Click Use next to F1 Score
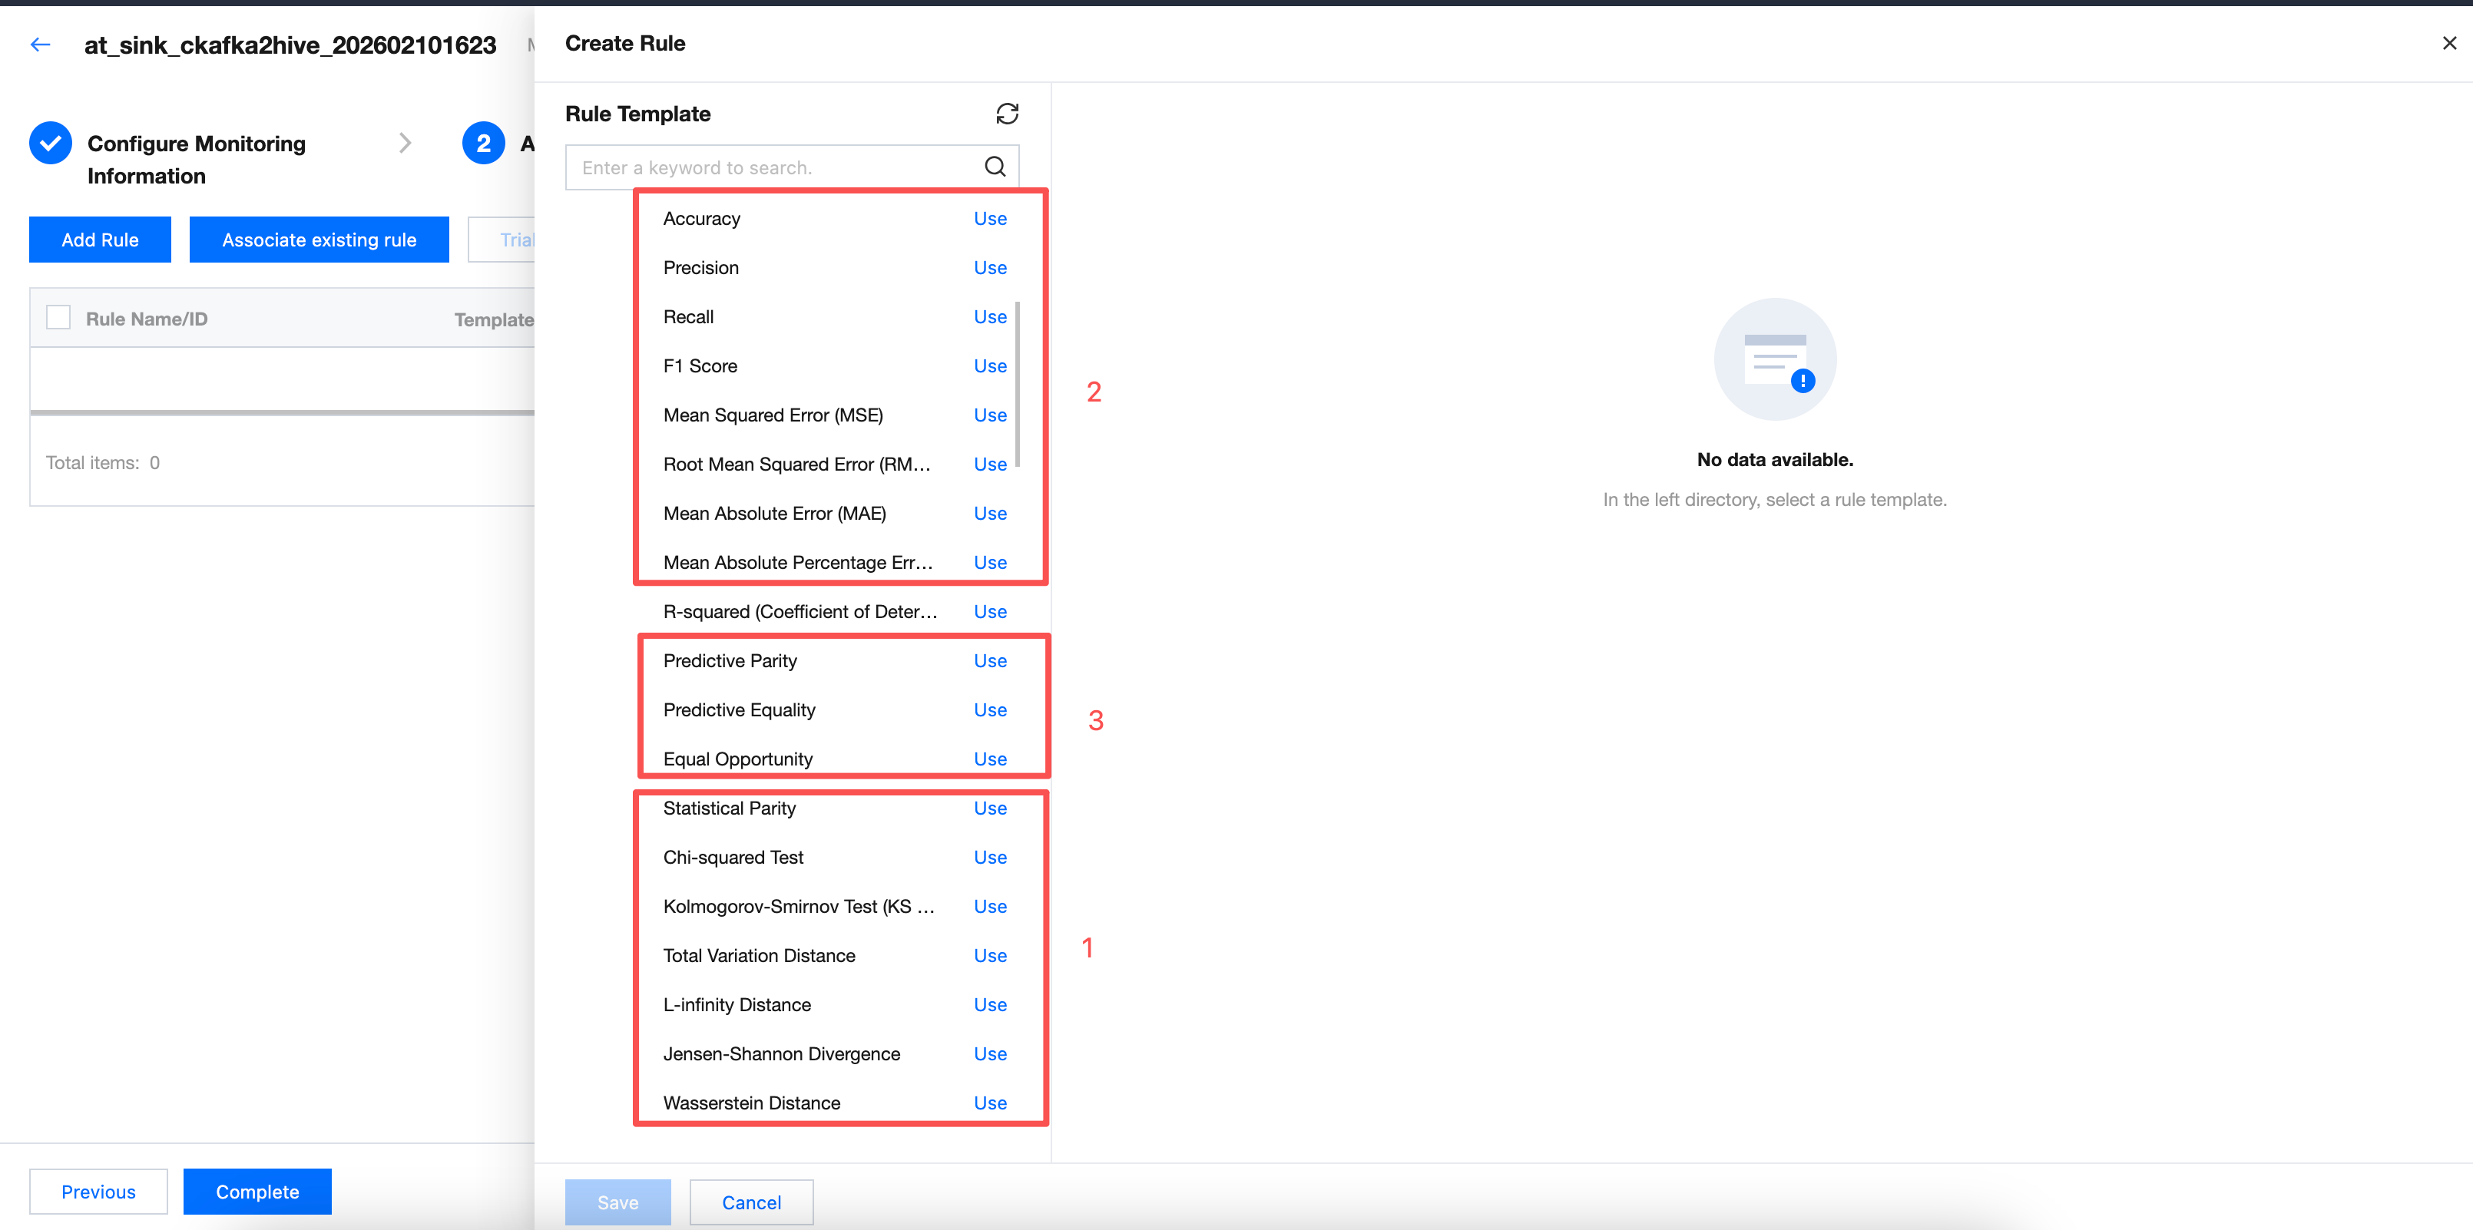 tap(989, 365)
